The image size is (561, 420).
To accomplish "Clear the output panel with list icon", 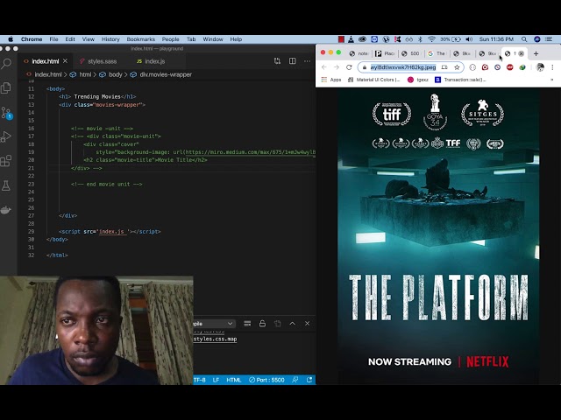I will click(x=247, y=324).
